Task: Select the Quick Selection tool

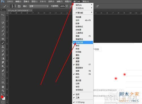Action: 3,27
